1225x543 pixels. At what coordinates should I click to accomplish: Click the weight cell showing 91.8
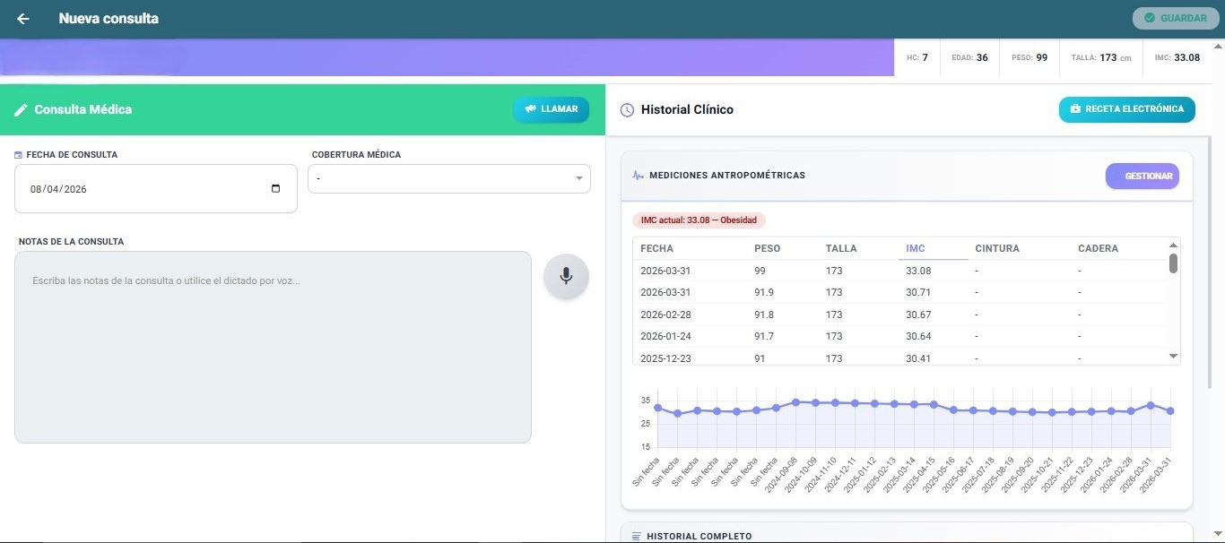[x=764, y=315]
